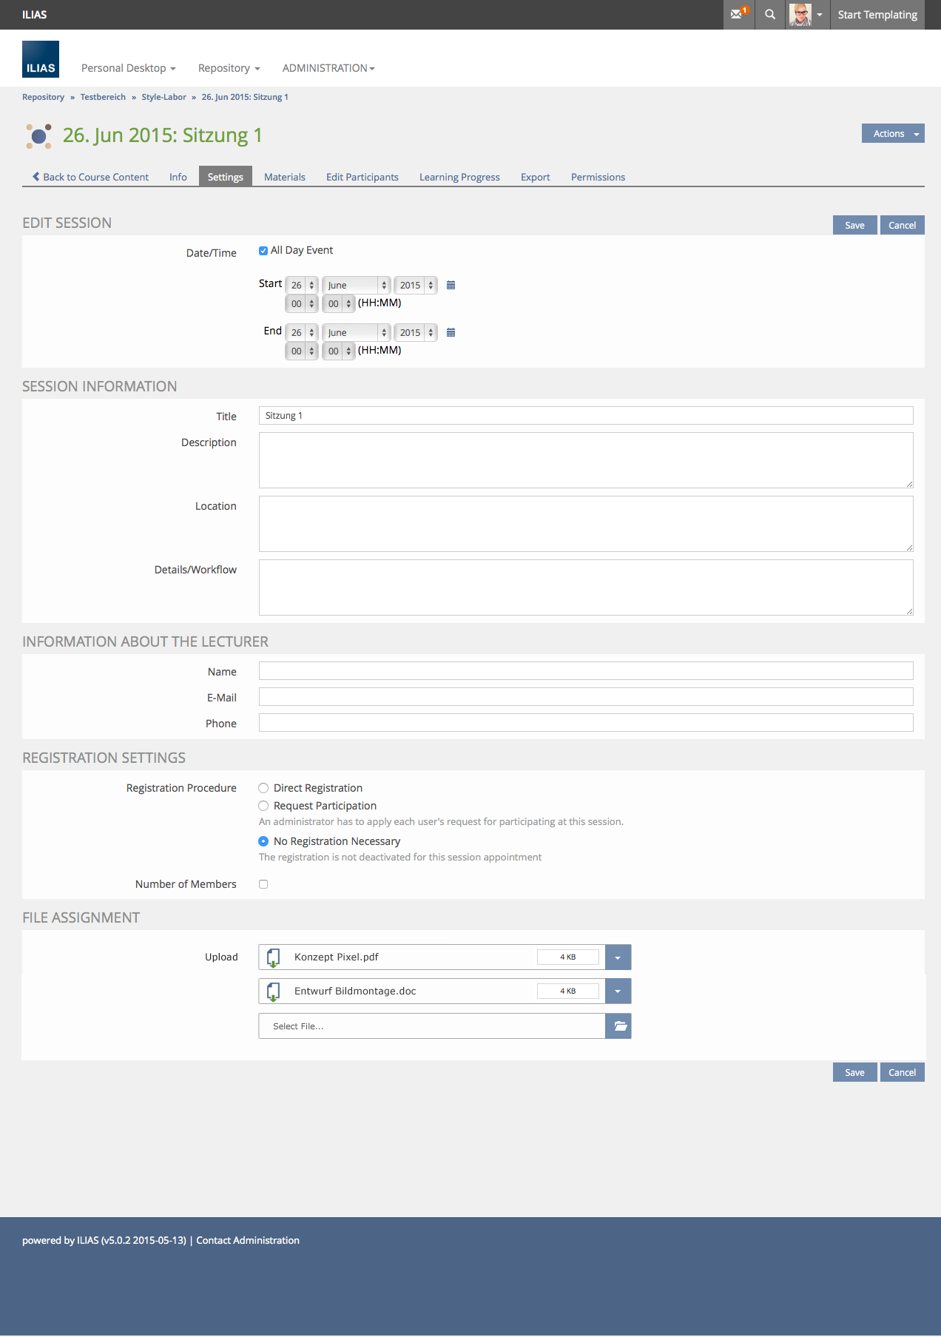Viewport: 941px width, 1337px height.
Task: Go back to Course Content
Action: click(x=90, y=177)
